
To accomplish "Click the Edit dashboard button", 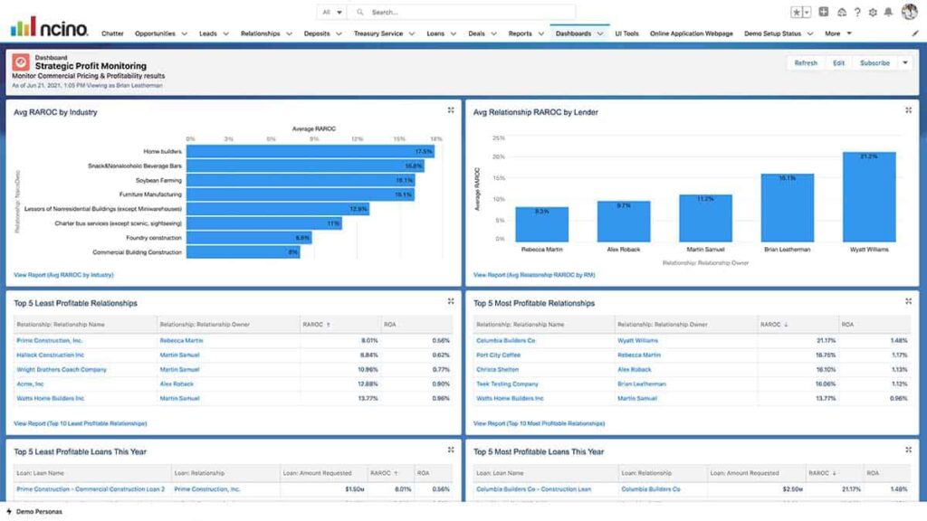I will (838, 62).
